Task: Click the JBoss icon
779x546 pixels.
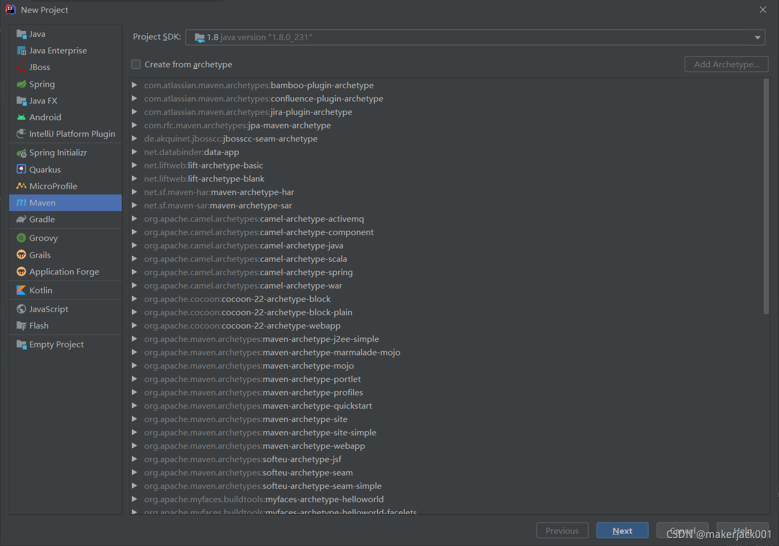Action: coord(21,67)
